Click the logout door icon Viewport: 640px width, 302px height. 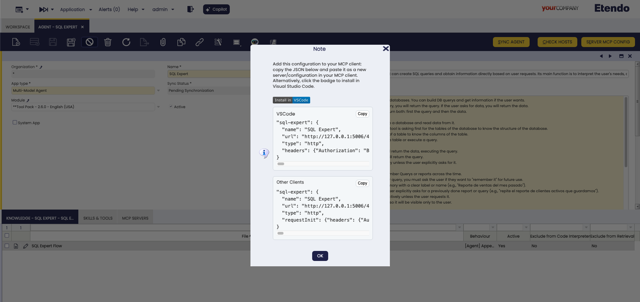coord(190,9)
